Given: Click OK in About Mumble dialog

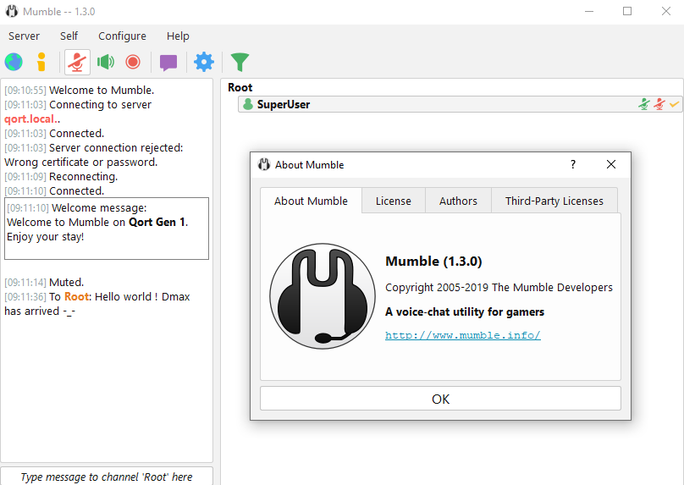Looking at the screenshot, I should coord(440,399).
